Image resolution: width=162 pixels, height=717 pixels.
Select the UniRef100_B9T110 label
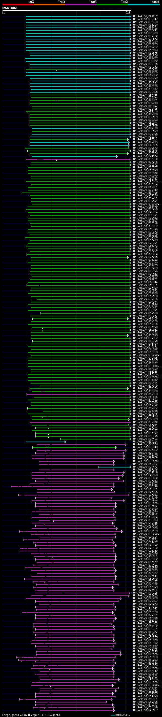[145, 41]
